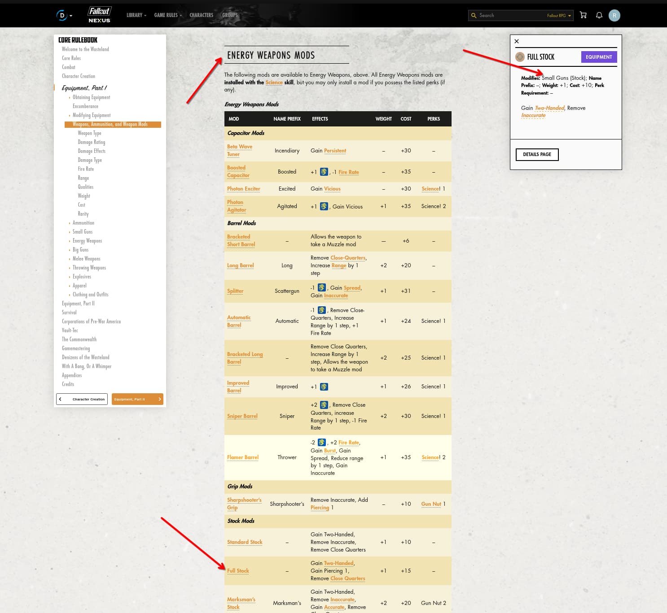Image resolution: width=667 pixels, height=613 pixels.
Task: Click the damage icon in Improved Barrel row
Action: click(x=324, y=387)
